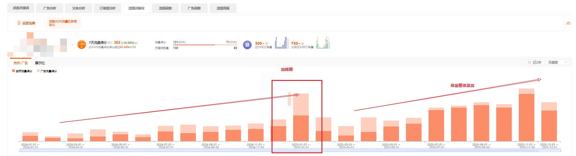Click the 近30天订单量 mini bar chart
The height and width of the screenshot is (156, 576).
pos(282,43)
